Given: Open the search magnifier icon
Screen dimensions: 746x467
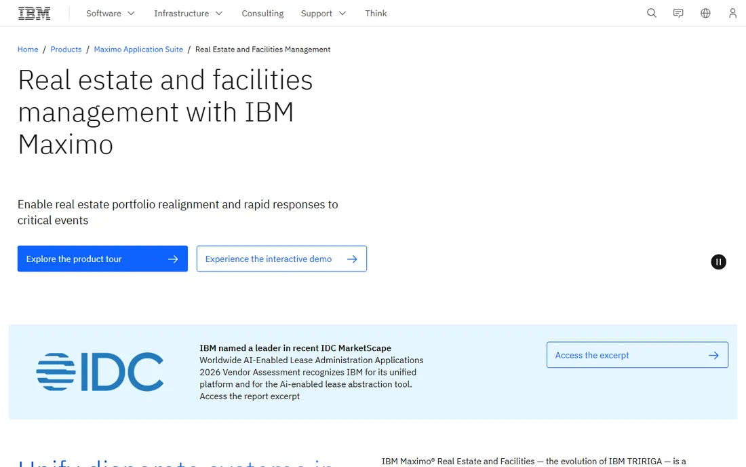Looking at the screenshot, I should tap(651, 14).
